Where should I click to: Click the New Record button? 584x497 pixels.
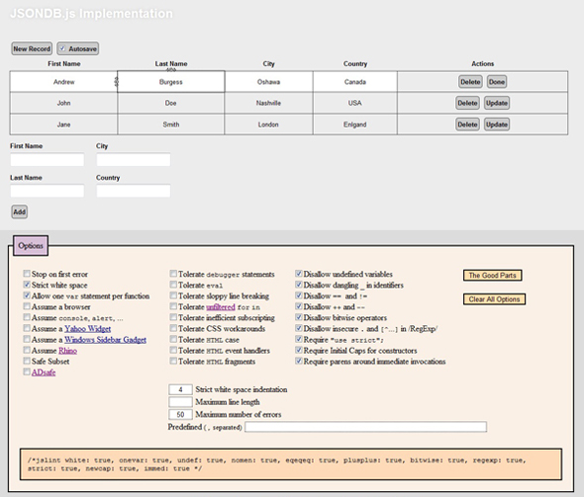tap(32, 48)
